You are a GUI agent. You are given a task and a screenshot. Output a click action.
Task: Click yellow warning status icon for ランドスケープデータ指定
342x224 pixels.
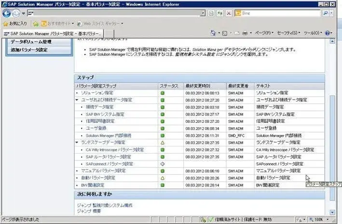(x=163, y=143)
